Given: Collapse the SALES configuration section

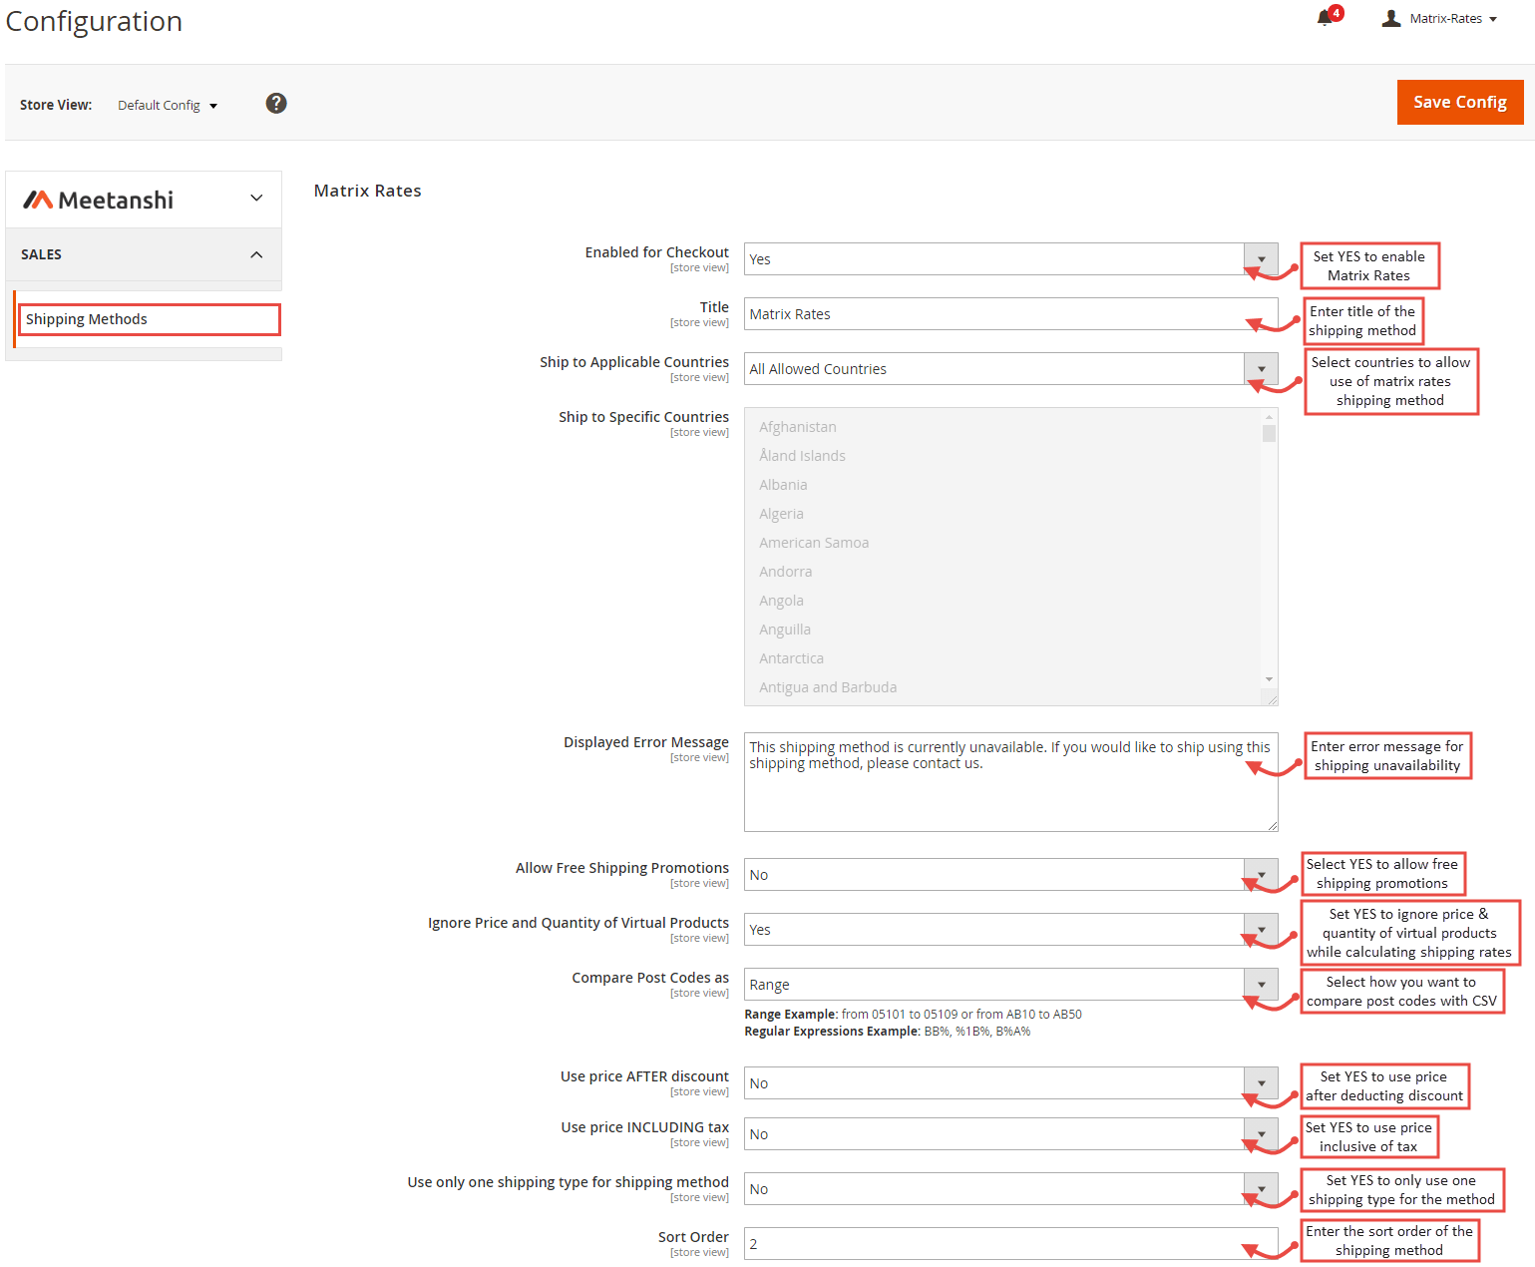Looking at the screenshot, I should (x=144, y=254).
